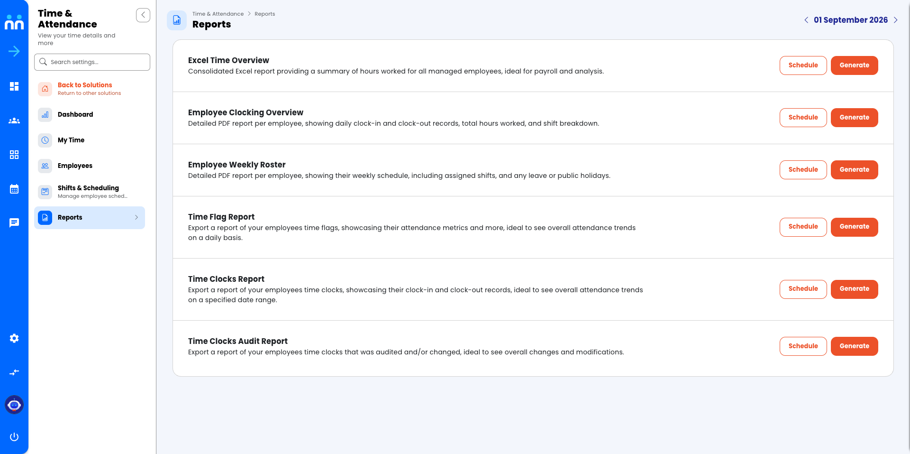Click the Time & Attendance breadcrumb link
The width and height of the screenshot is (910, 454).
(x=218, y=14)
